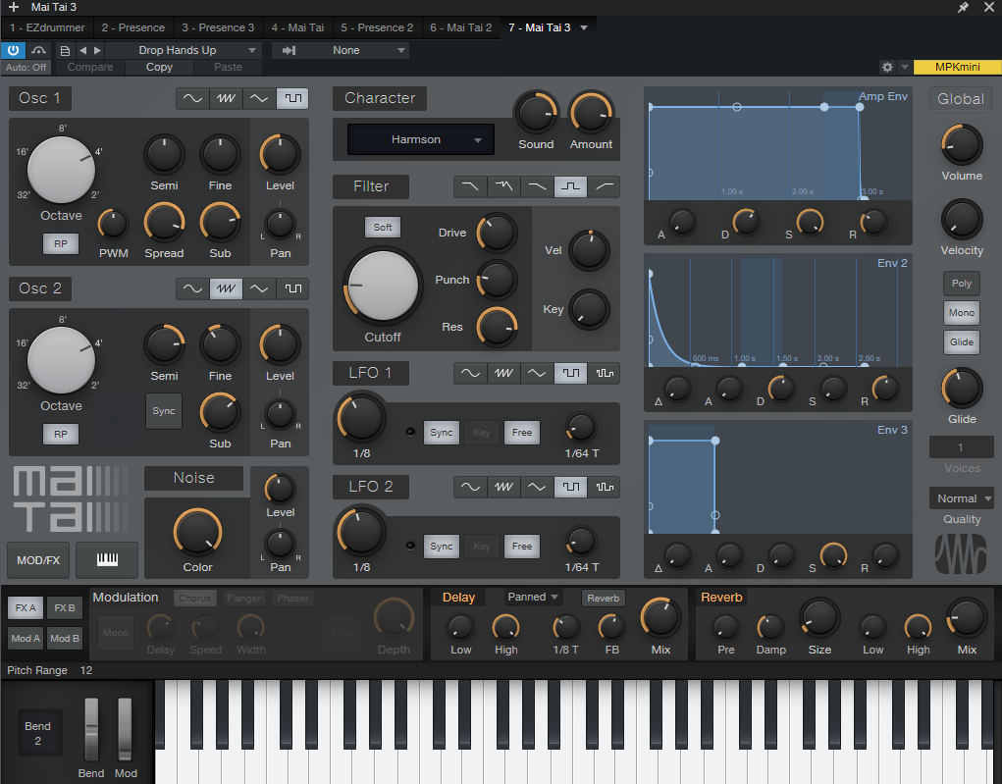Toggle Osc 2 RP random phase
This screenshot has height=784, width=1002.
tap(61, 435)
